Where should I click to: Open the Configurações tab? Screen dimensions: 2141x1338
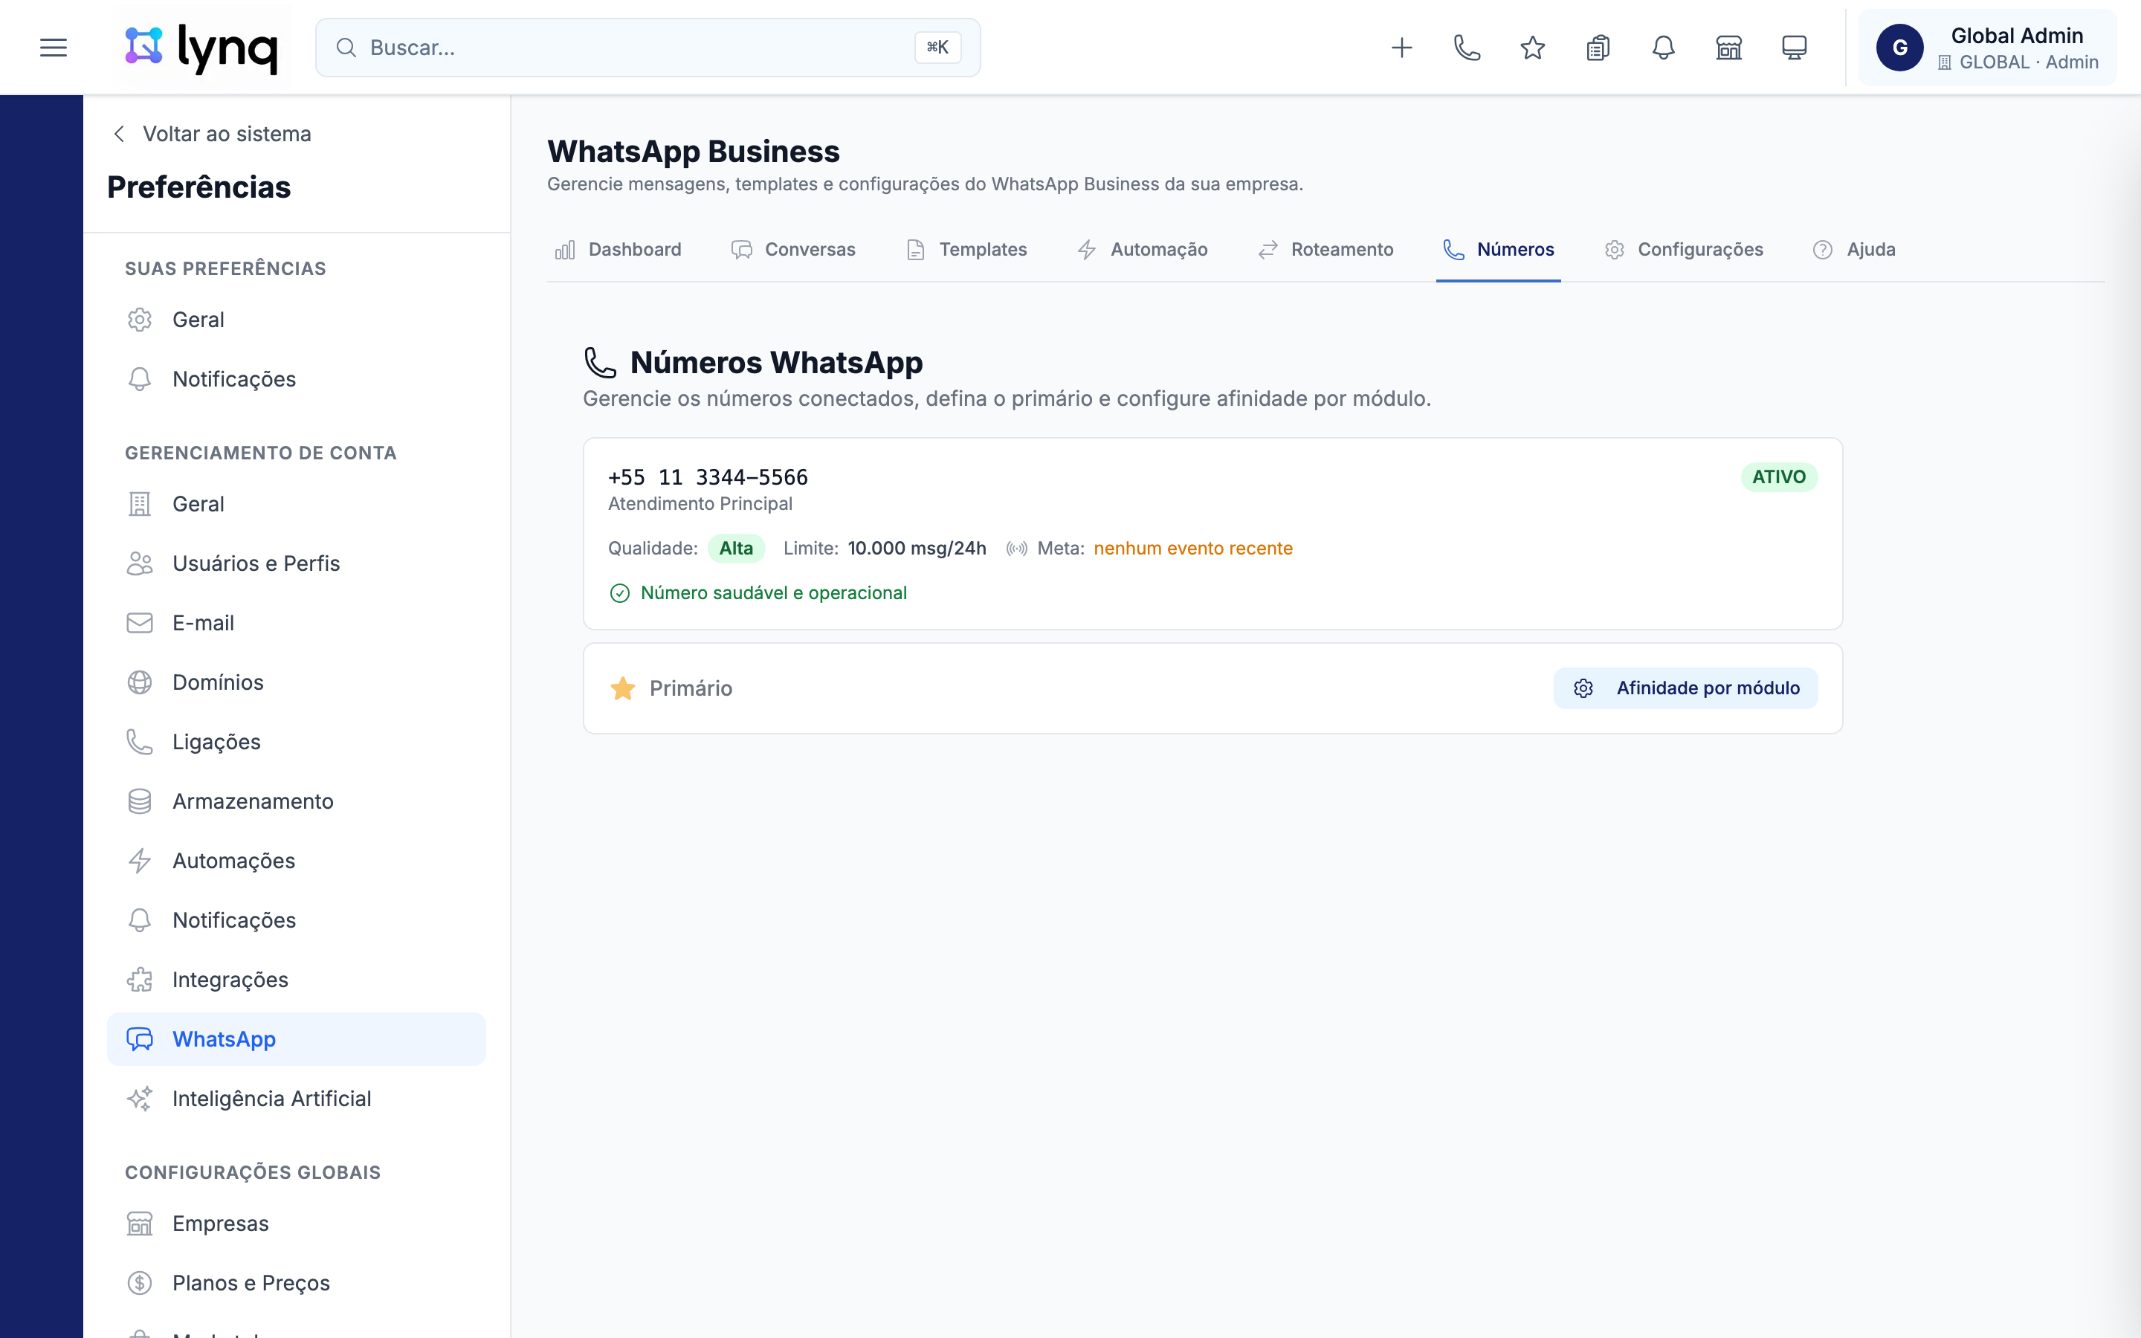[1684, 250]
